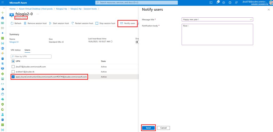Toggle the UPN select-all checkbox

click(x=13, y=61)
